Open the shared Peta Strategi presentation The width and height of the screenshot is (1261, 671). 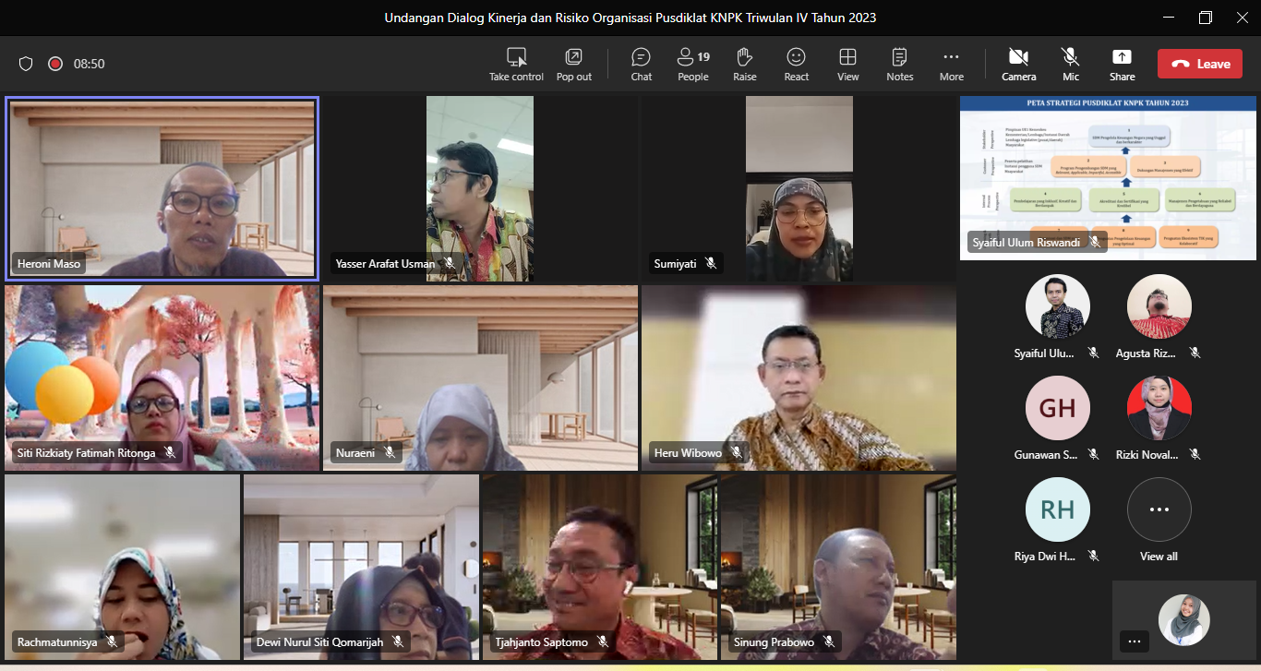pyautogui.click(x=1108, y=178)
